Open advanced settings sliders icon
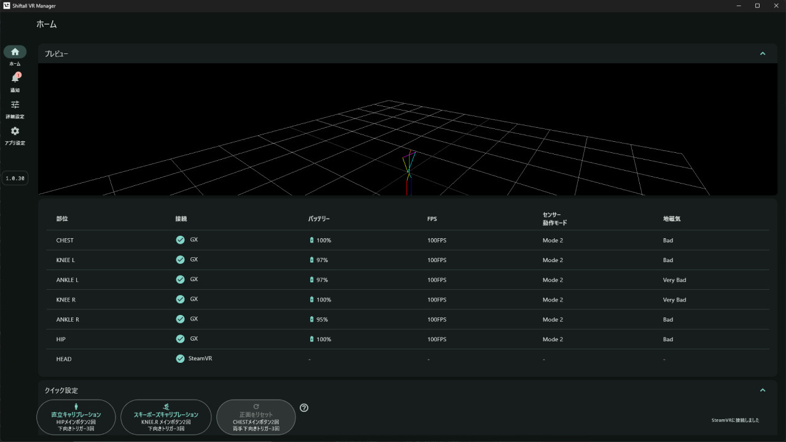 pos(15,105)
